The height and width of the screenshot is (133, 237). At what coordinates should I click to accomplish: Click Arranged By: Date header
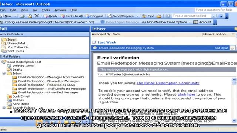106,34
